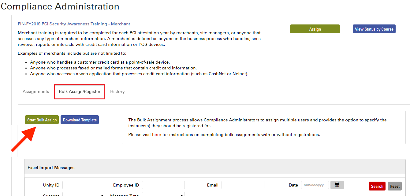Click the green Assign button
This screenshot has width=410, height=196.
[315, 29]
